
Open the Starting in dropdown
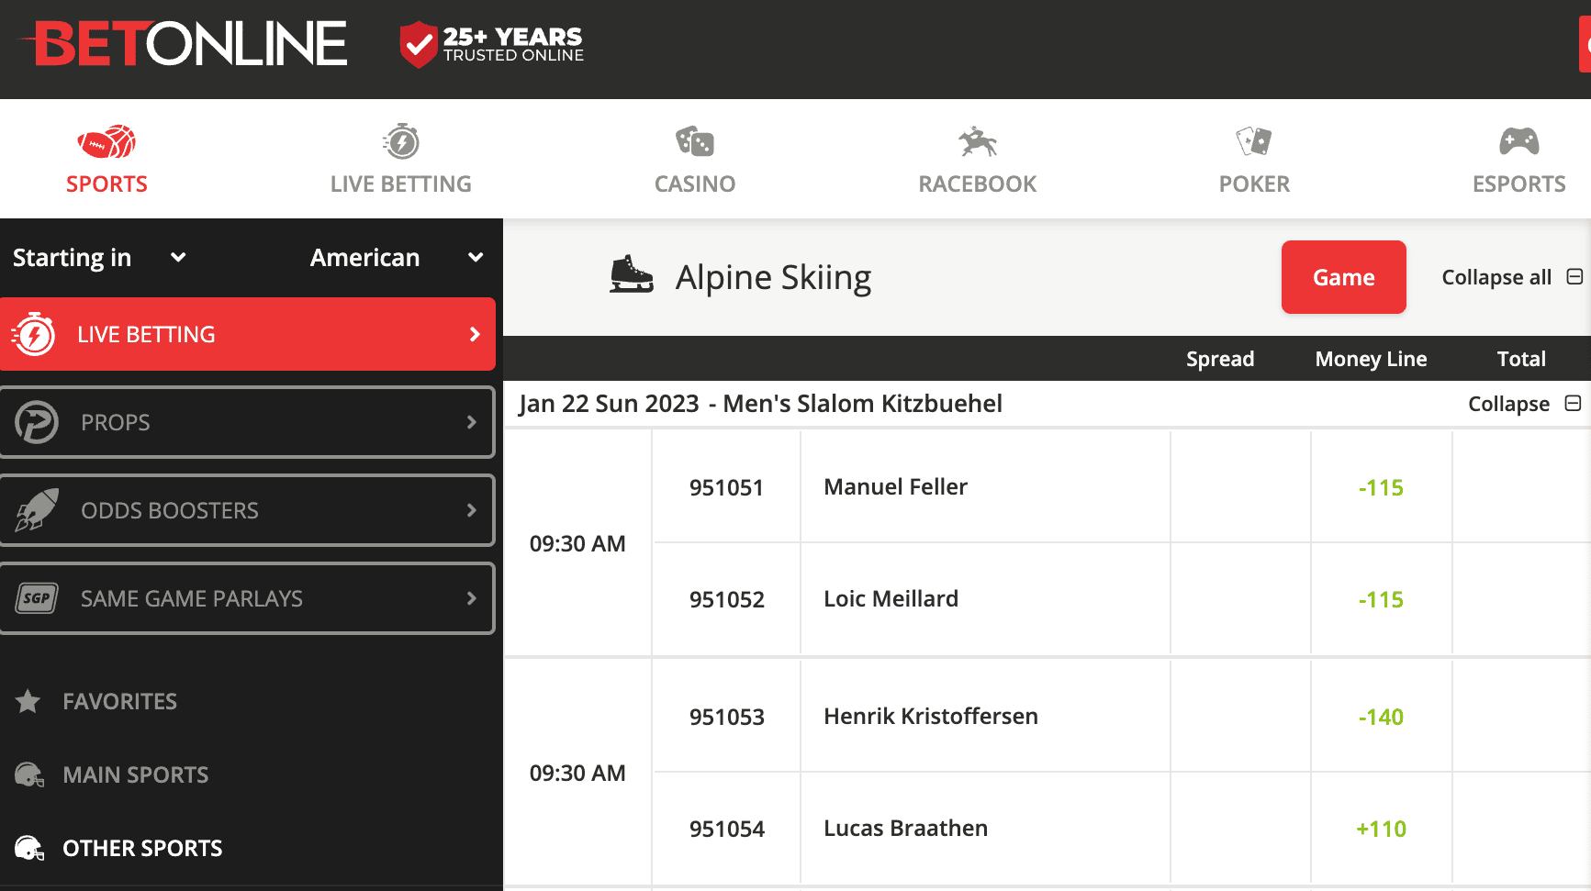[x=99, y=258]
